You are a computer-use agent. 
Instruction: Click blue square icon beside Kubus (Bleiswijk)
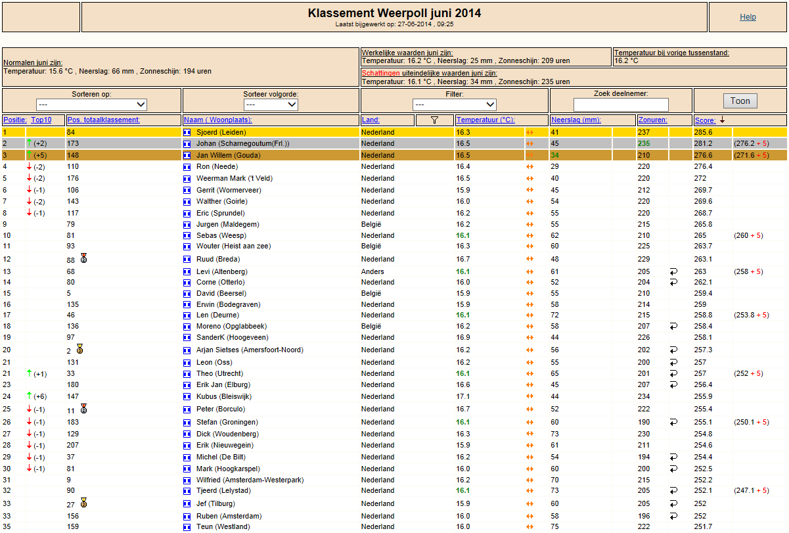pos(187,397)
